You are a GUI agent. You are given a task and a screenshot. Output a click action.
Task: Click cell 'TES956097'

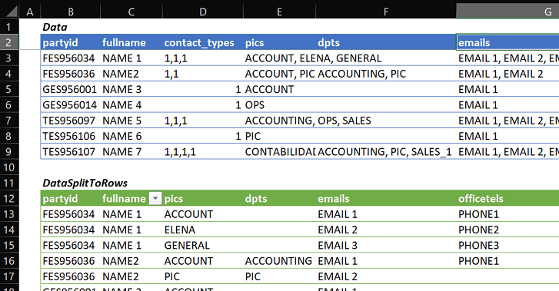pos(71,121)
